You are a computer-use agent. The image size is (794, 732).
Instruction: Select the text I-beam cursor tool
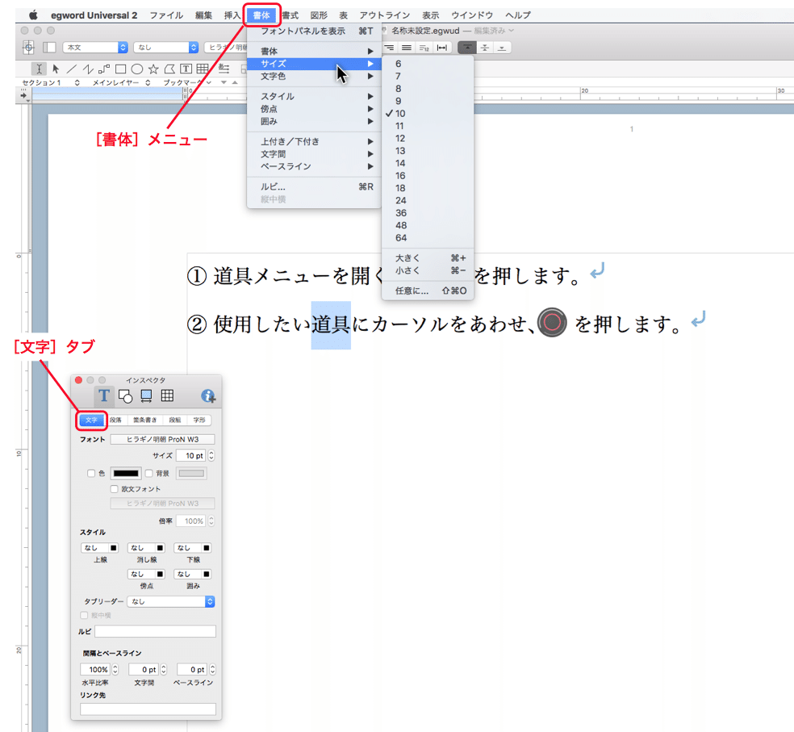tap(39, 69)
